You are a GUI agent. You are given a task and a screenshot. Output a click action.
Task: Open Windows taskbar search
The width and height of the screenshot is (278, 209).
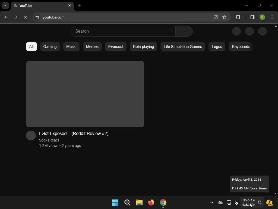[x=127, y=202]
